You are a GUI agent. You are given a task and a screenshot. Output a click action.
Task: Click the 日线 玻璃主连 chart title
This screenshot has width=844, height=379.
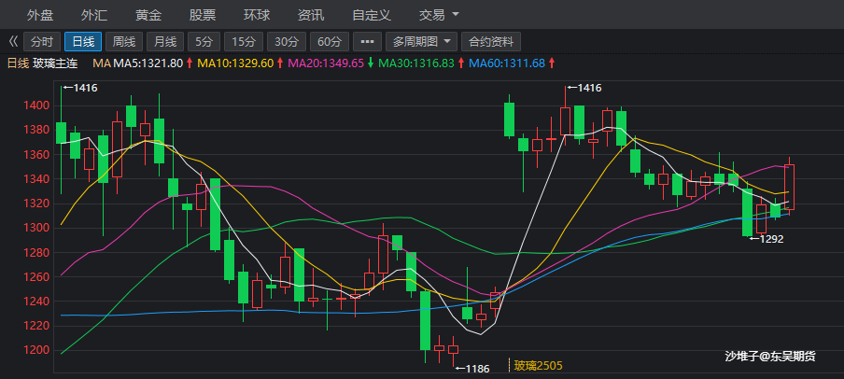(43, 63)
